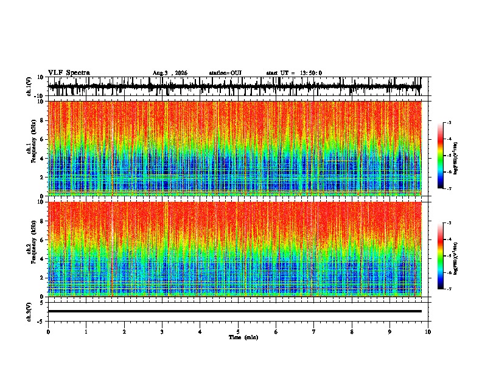The height and width of the screenshot is (372, 482).
Task: Click the '6' kHz tick on ch.1 frequency axis
Action: (42, 140)
